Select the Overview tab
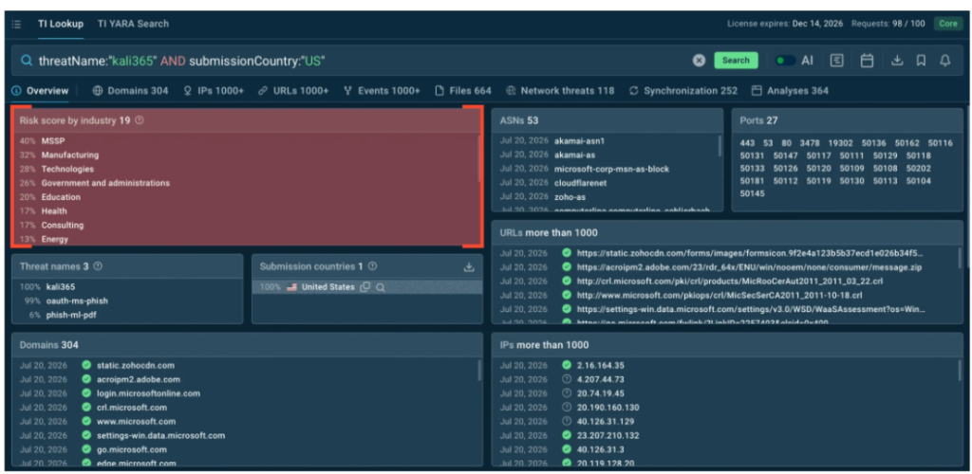This screenshot has width=972, height=474. pyautogui.click(x=40, y=90)
